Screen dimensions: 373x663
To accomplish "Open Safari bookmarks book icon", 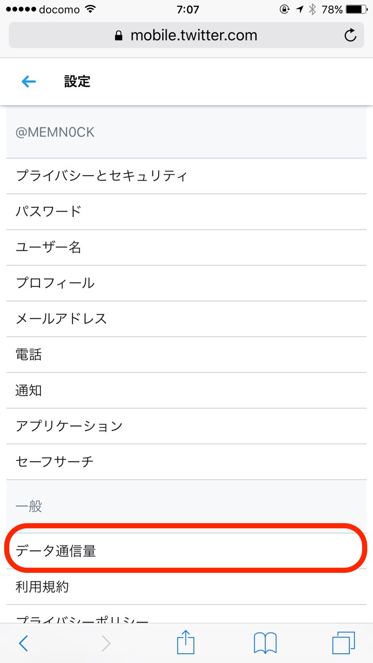I will [x=265, y=643].
